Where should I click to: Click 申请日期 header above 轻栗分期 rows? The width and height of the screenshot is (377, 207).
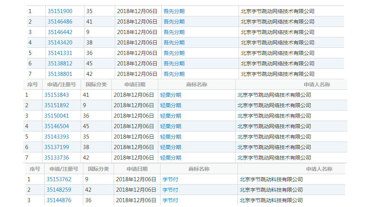tap(135, 84)
